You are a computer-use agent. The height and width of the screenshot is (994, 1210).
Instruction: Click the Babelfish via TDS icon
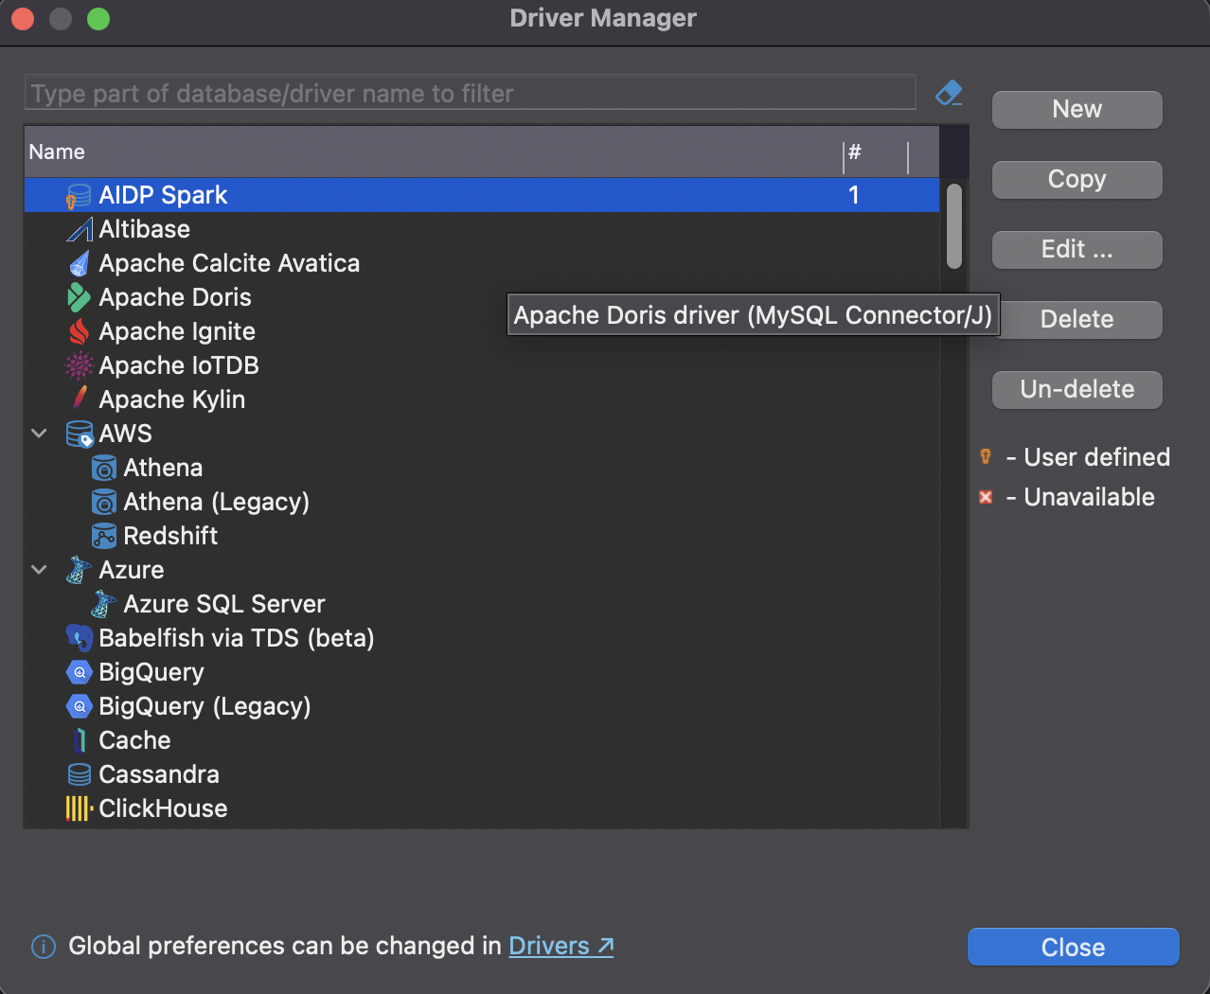[x=79, y=639]
